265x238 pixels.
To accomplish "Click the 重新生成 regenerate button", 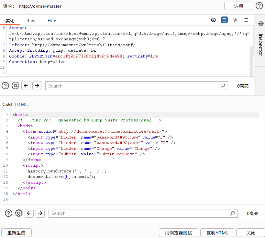I will [x=17, y=233].
